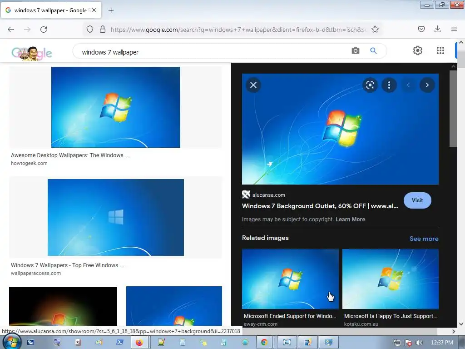Screen dimensions: 465x349
Task: Open the Learn More copyright link
Action: [x=350, y=219]
